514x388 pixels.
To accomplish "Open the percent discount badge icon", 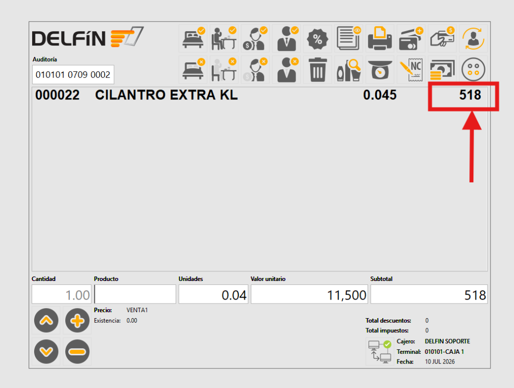I will [x=318, y=39].
